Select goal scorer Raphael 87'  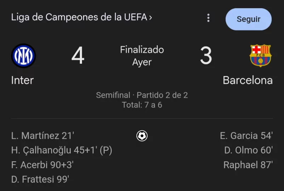[x=248, y=165]
